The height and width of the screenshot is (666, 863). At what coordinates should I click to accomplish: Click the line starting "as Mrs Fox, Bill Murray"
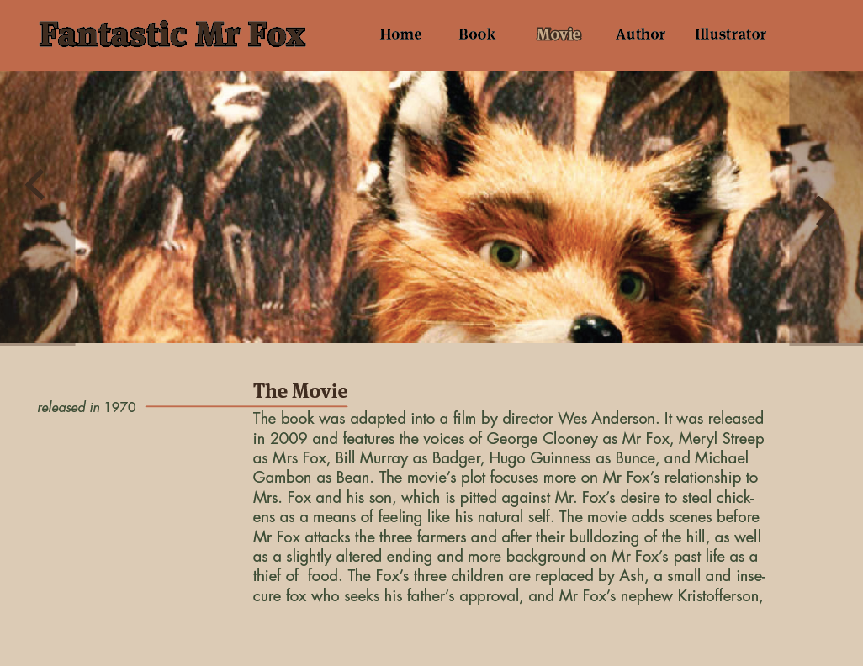[x=500, y=458]
